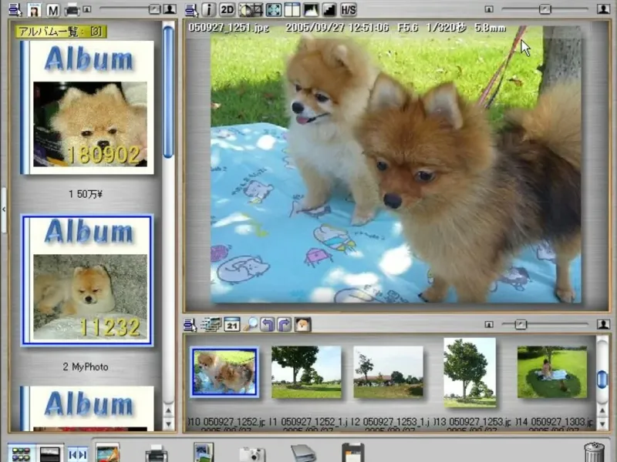This screenshot has width=617, height=462.
Task: Select the 050927_1303 picnic thumbnail
Action: pos(551,373)
